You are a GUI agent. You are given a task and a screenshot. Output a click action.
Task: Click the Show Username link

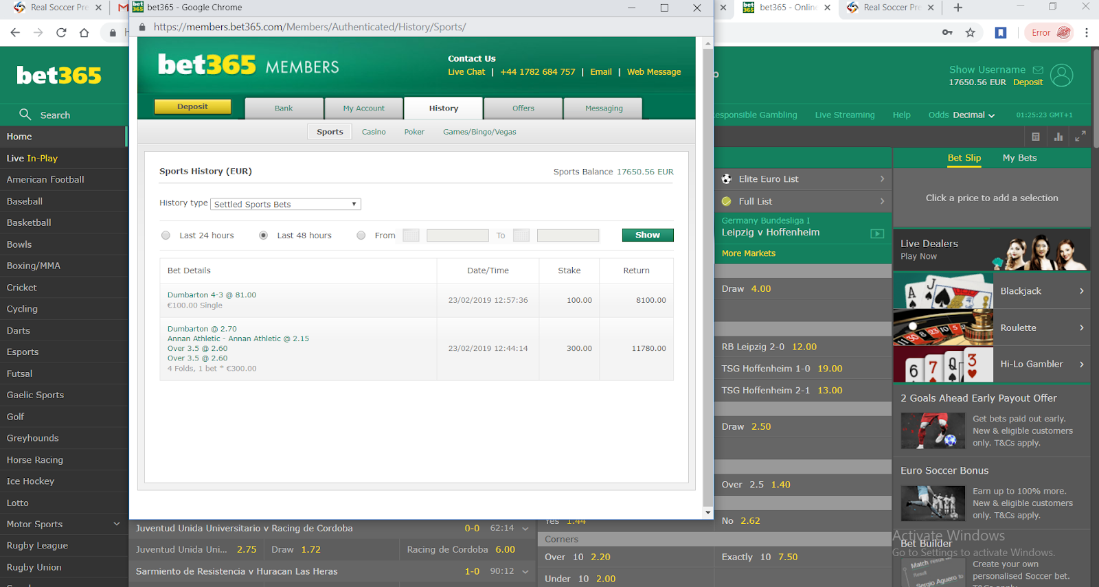pyautogui.click(x=987, y=70)
